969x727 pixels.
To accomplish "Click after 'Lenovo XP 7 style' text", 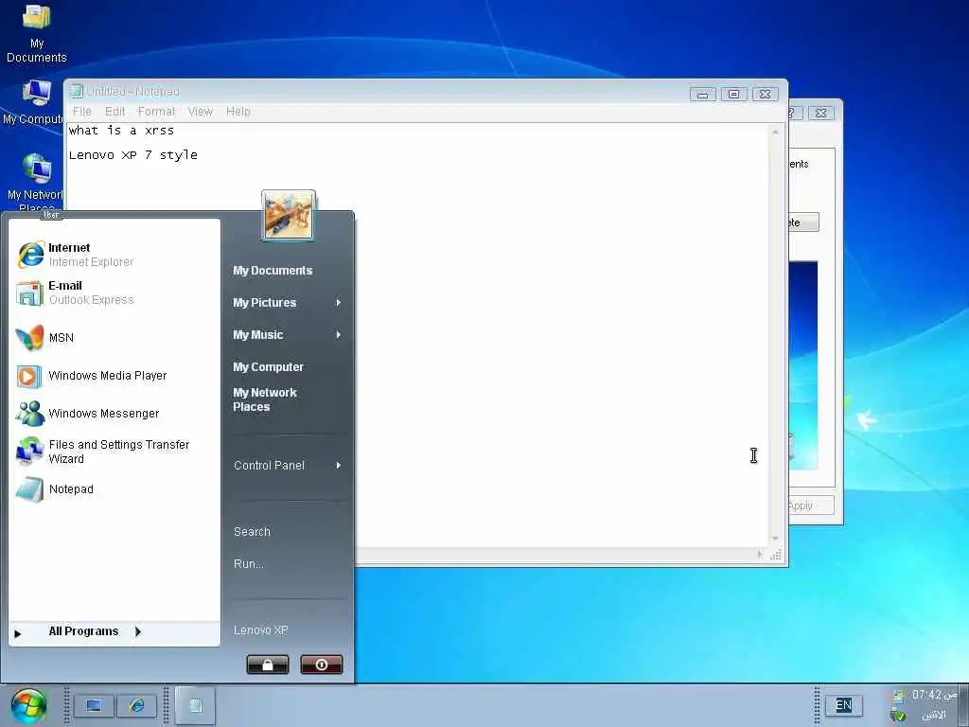I will tap(201, 155).
